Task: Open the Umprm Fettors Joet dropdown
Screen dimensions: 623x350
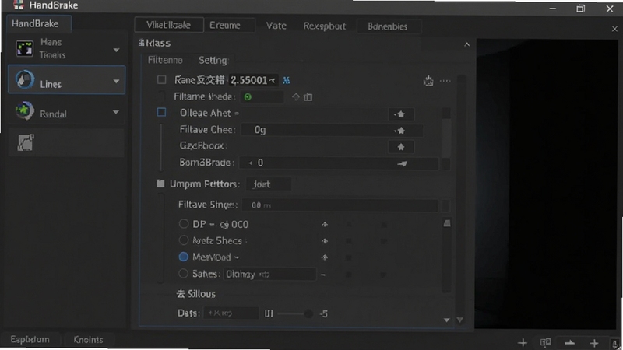Action: [x=268, y=184]
